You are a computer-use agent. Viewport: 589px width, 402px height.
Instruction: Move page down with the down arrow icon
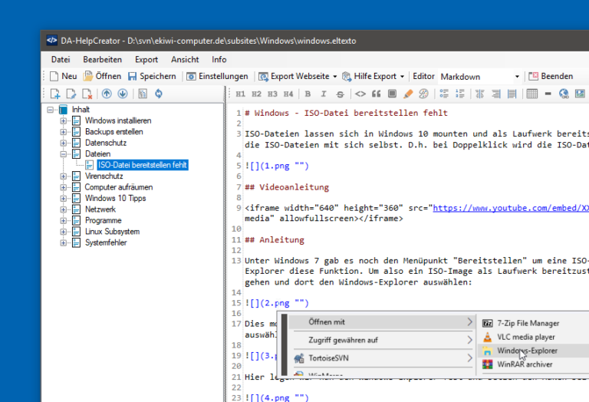(x=122, y=94)
